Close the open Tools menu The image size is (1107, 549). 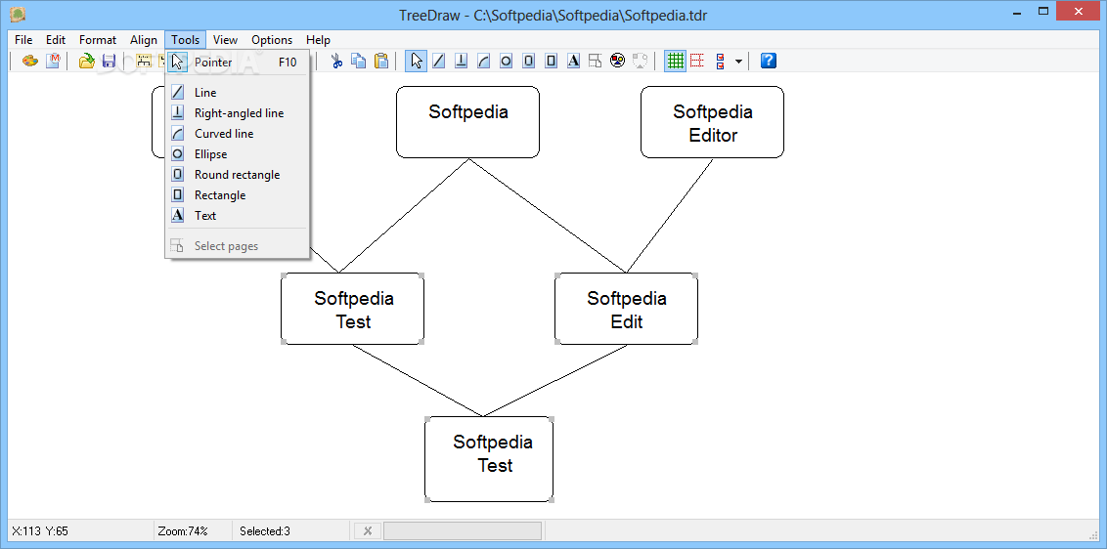186,39
